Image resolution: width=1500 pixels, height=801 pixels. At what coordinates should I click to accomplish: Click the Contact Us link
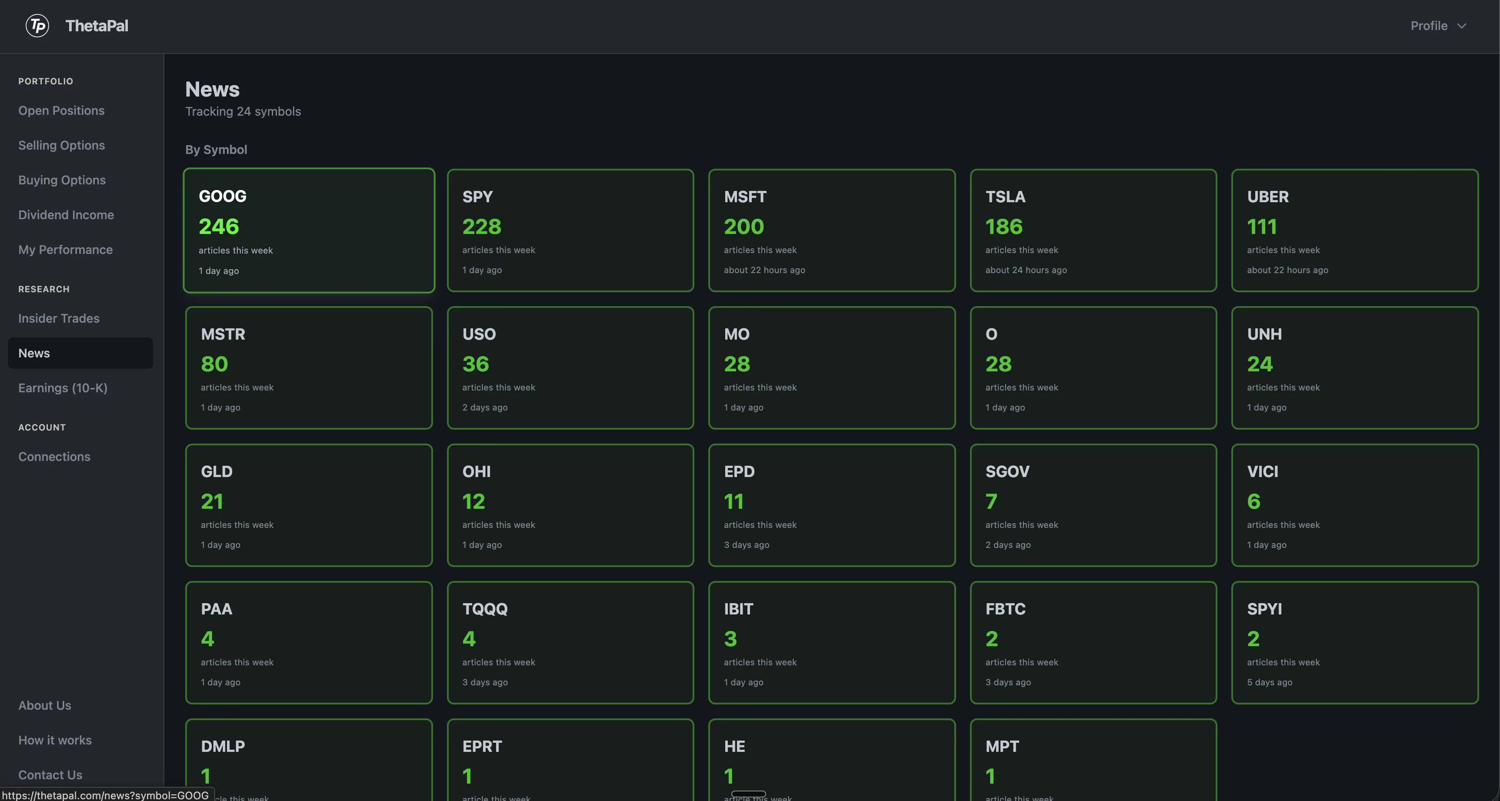50,775
